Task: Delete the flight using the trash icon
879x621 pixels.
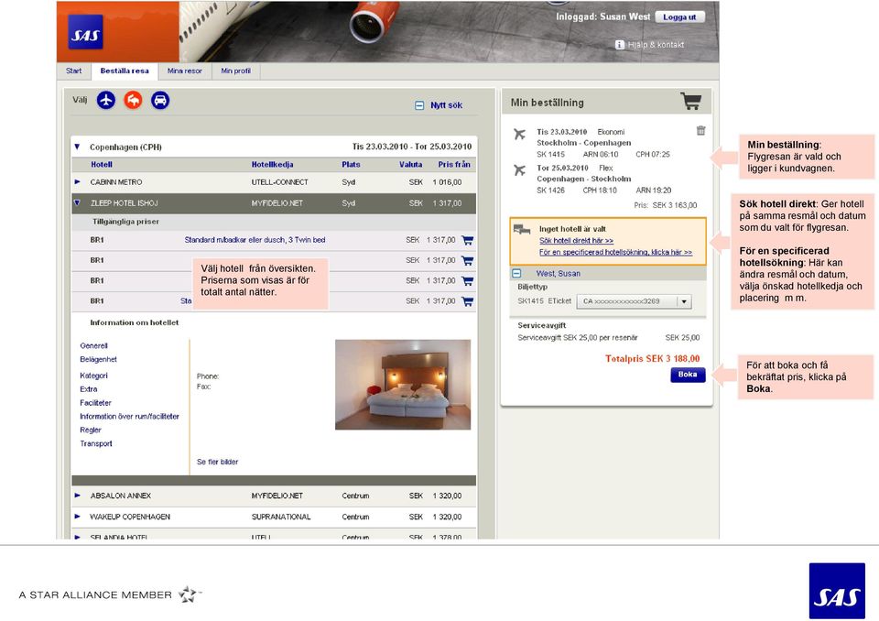Action: click(x=700, y=131)
